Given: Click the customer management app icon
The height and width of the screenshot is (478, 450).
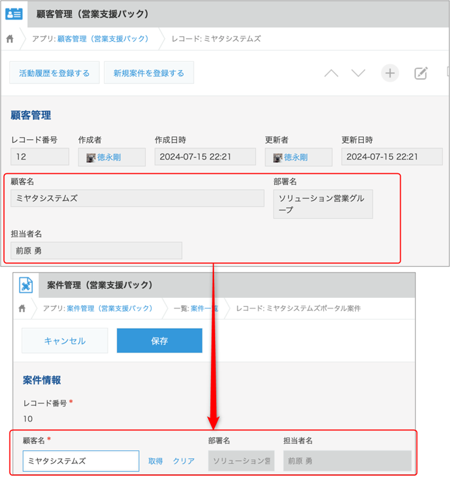Looking at the screenshot, I should pos(14,14).
